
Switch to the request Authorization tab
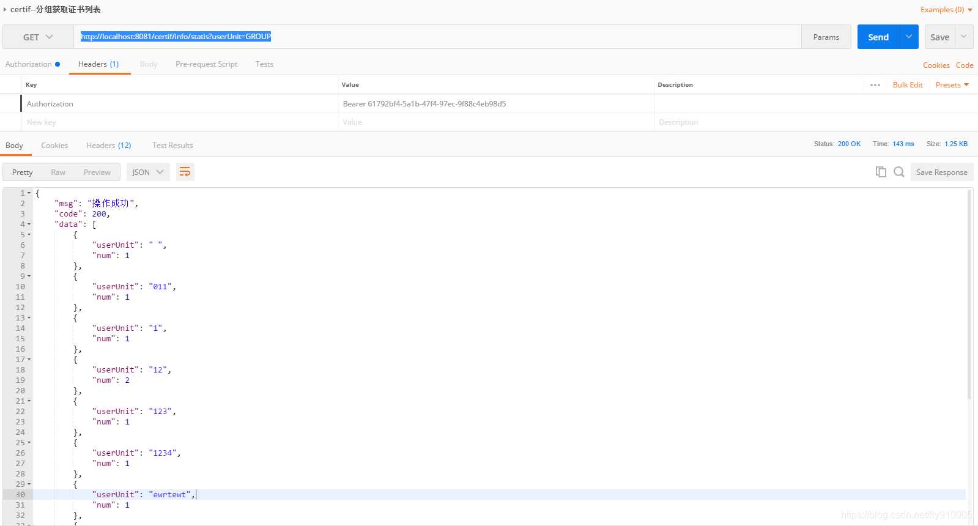[32, 64]
